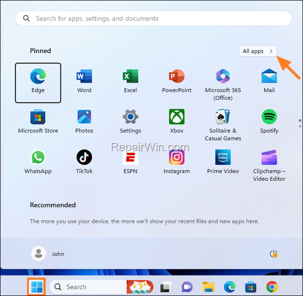Launch Clipchamp – Video Editor
Viewport: 303px width, 296px height.
pos(269,165)
